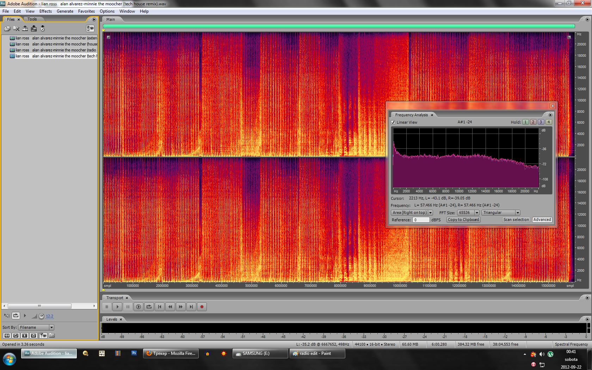The image size is (592, 370).
Task: Toggle the Loop Play preview button in Files
Action: tap(16, 316)
